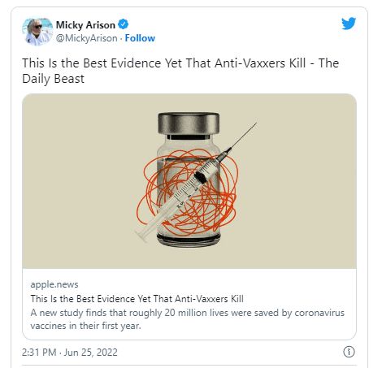Click the words 'Daily Beast' in the tweet
Screen dimensions: 382x368
click(x=53, y=79)
